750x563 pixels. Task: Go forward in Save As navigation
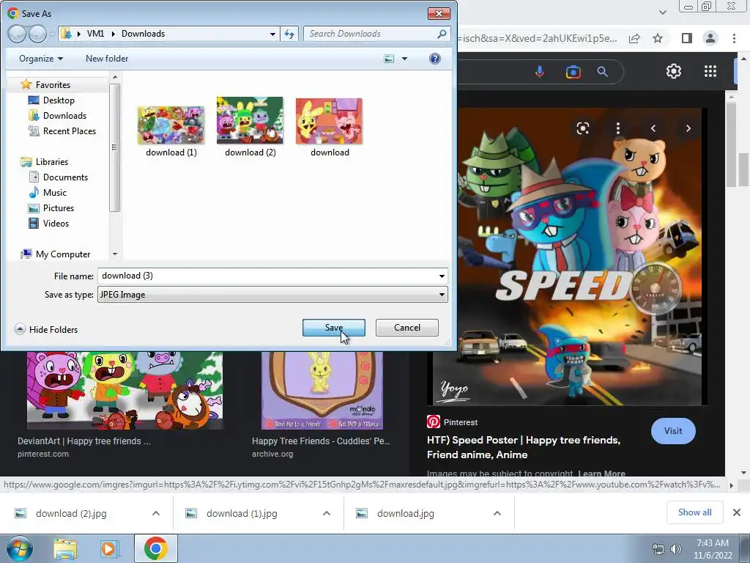point(37,34)
